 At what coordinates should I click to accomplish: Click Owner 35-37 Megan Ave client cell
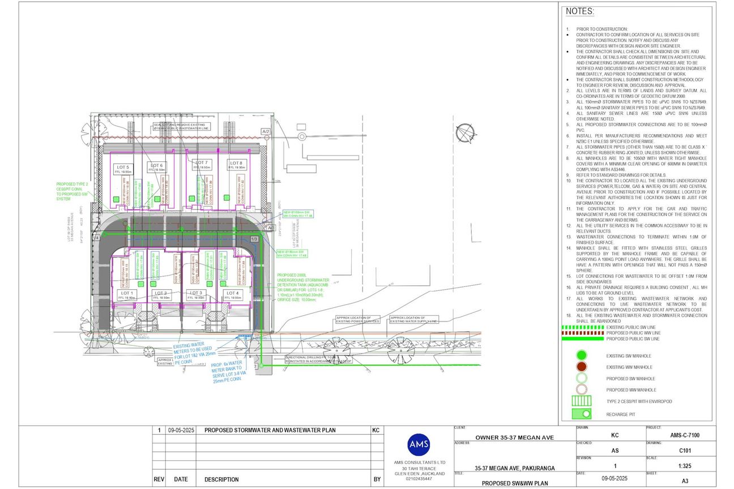click(x=514, y=436)
